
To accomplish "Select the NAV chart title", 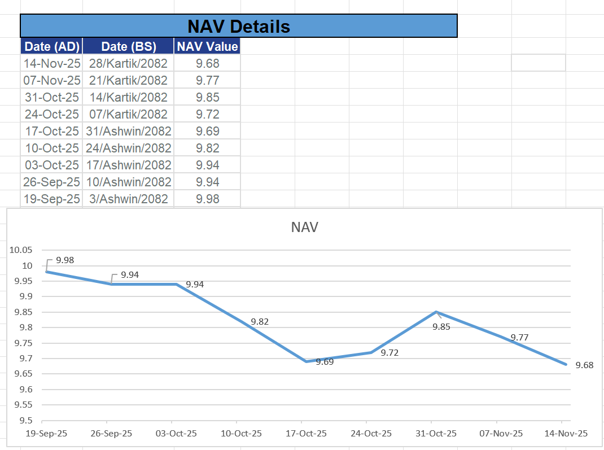I will coord(305,228).
